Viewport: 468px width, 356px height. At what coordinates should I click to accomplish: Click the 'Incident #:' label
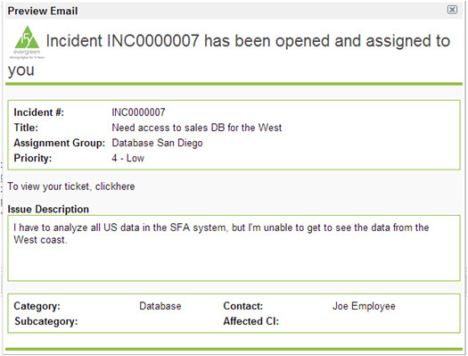pos(39,112)
